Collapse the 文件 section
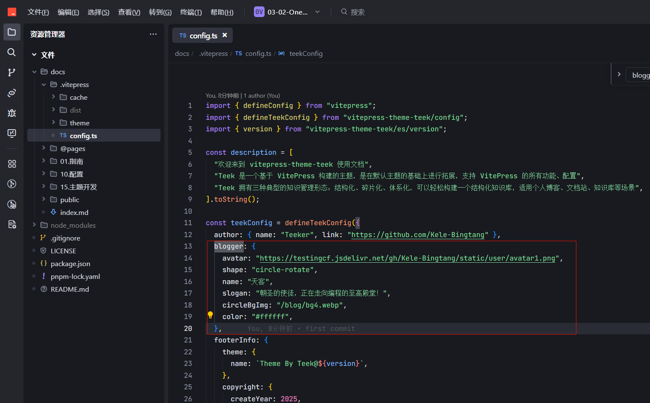 [34, 55]
